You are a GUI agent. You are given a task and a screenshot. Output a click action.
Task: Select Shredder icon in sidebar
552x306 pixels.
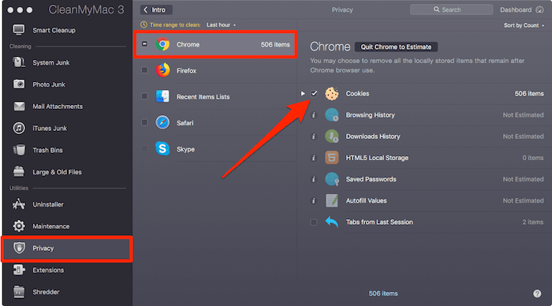[x=19, y=292]
